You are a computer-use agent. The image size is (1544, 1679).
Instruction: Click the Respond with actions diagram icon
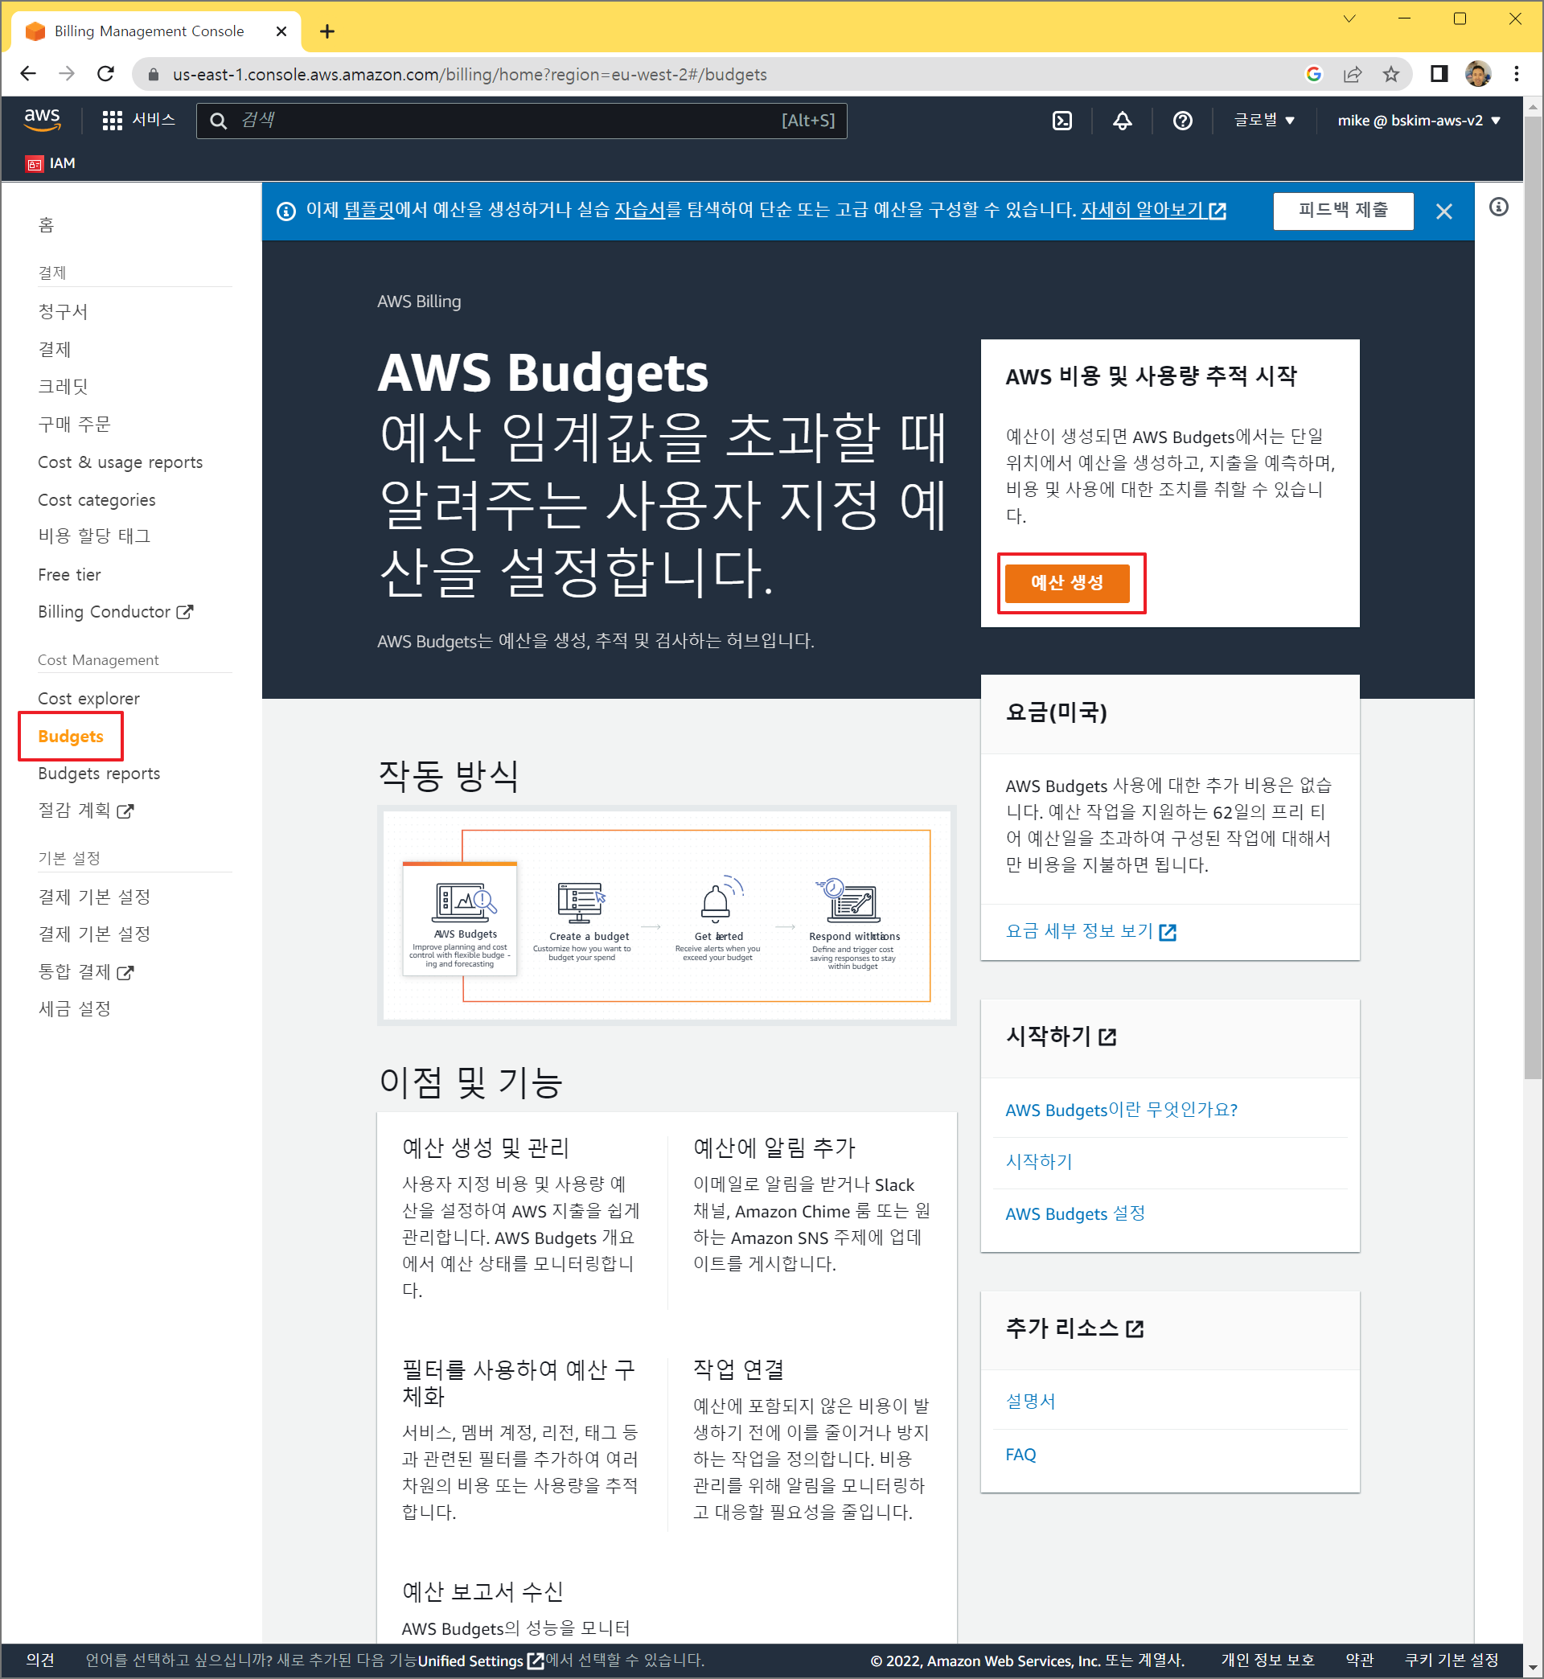pos(849,900)
